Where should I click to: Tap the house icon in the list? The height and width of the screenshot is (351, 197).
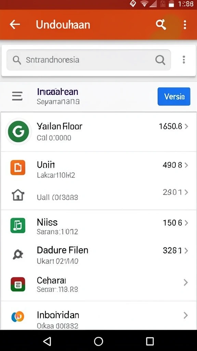point(18,195)
